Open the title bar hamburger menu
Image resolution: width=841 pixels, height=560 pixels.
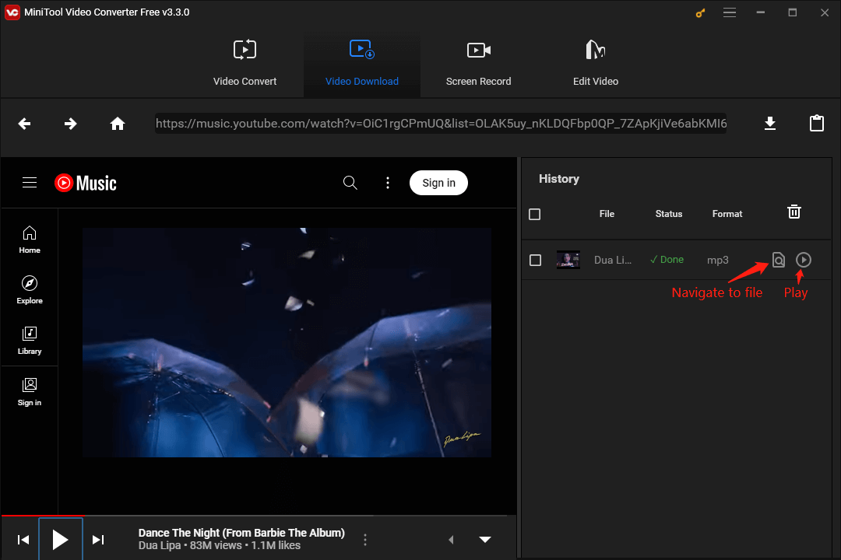[x=730, y=12]
